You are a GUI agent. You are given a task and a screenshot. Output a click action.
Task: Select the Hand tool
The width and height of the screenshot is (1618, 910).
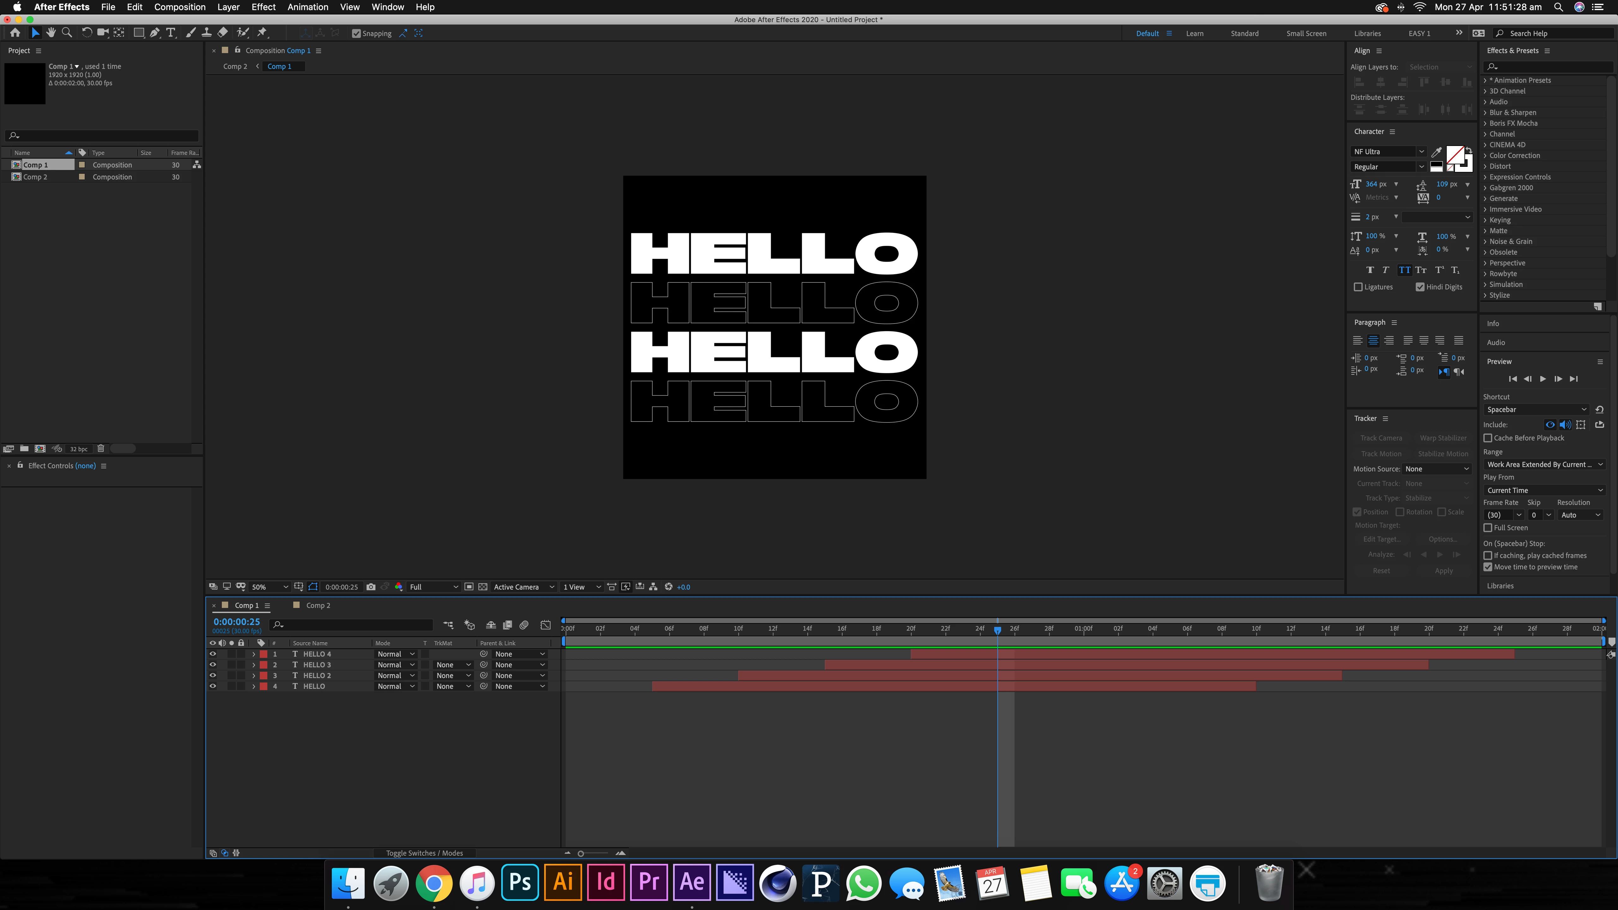point(51,33)
